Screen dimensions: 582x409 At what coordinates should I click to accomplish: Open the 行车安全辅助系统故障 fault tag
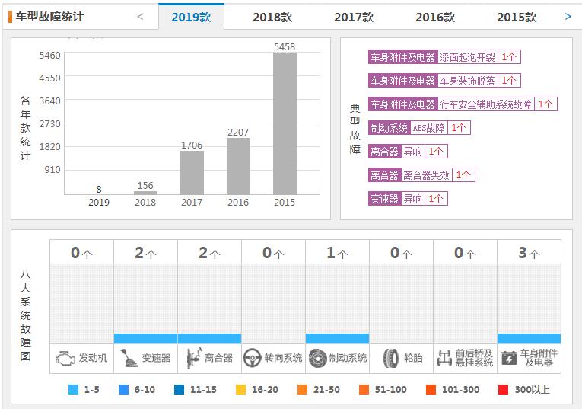pos(463,104)
